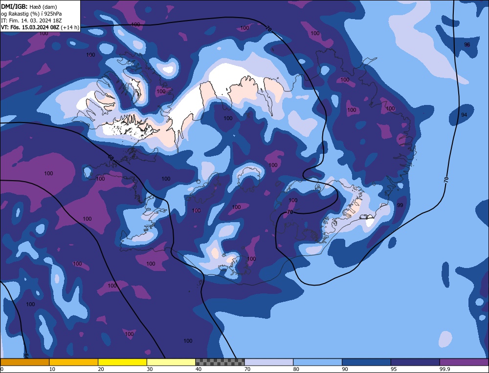Click the '64' contour line label
489x373 pixels.
coord(26,355)
